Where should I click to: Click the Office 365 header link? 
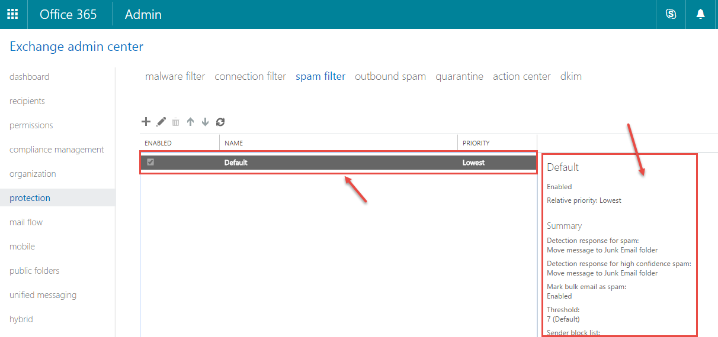tap(68, 14)
